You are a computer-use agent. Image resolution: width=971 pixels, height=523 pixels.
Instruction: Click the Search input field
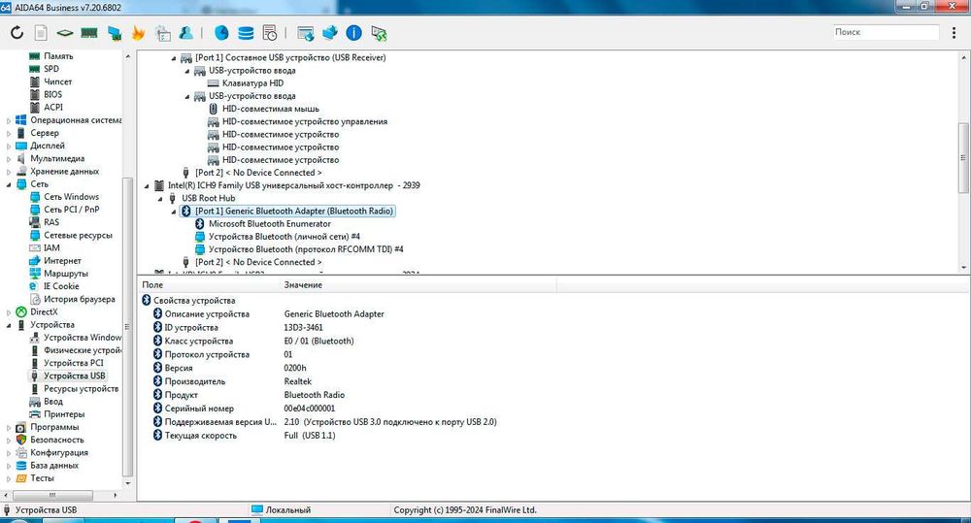[886, 32]
